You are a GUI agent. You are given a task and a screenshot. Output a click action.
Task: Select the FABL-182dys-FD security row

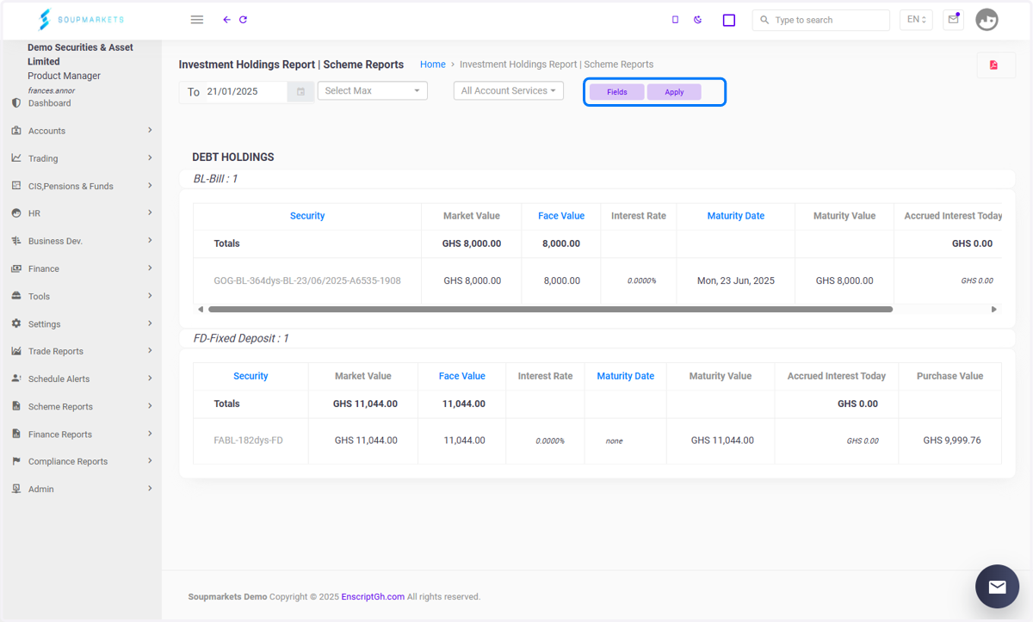pos(249,440)
